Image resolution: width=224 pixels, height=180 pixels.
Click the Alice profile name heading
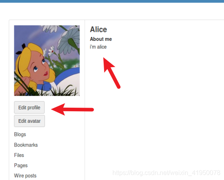pyautogui.click(x=98, y=29)
